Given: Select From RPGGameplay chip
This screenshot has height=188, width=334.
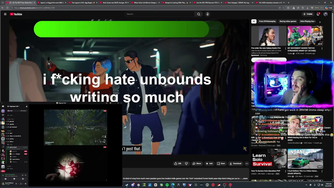Looking at the screenshot, I should (267, 21).
